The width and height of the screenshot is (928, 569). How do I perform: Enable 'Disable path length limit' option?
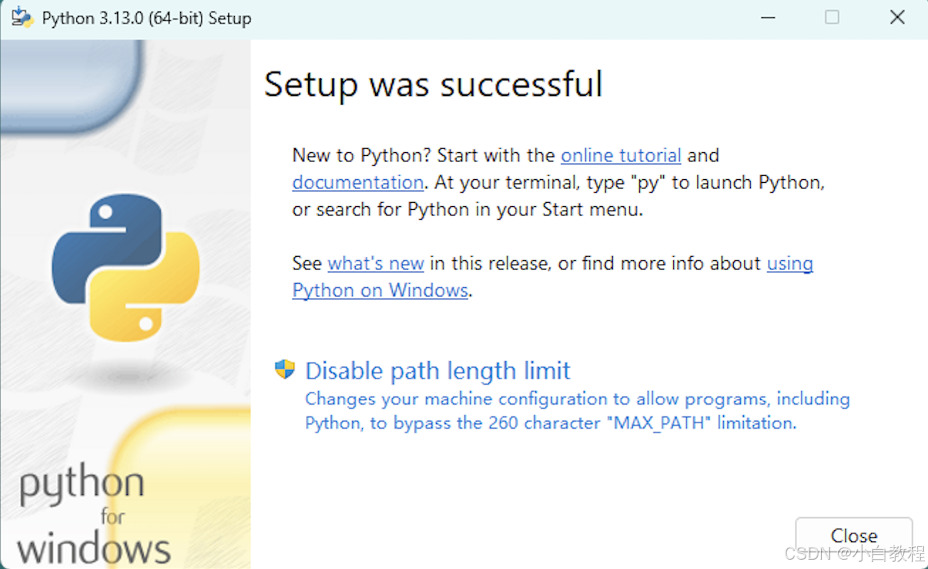tap(436, 371)
